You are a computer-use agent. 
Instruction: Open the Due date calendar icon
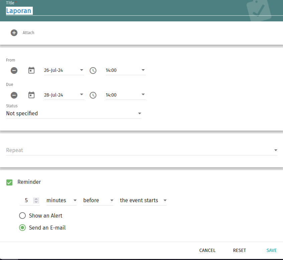pyautogui.click(x=31, y=95)
